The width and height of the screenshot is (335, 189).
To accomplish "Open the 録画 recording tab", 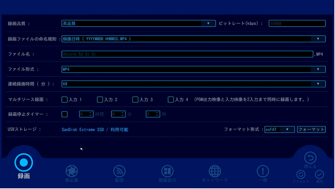I will pos(24,166).
